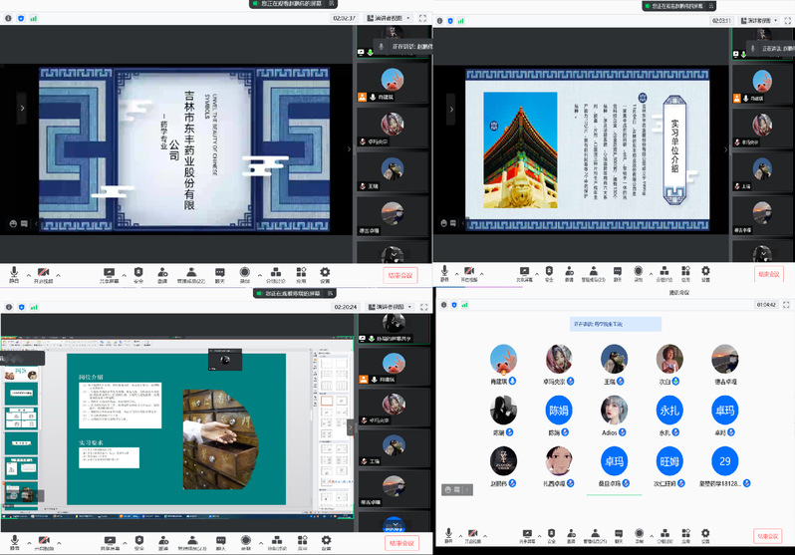This screenshot has width=795, height=555.
Task: Open 管理成员(22) in the 吉林市东丰药业 slide window
Action: coord(190,273)
